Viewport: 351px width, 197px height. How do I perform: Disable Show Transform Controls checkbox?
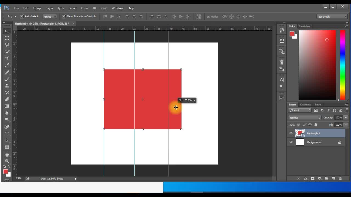tap(64, 16)
